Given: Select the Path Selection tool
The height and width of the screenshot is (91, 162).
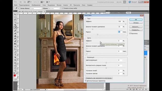Looking at the screenshot, I should [x=15, y=57].
